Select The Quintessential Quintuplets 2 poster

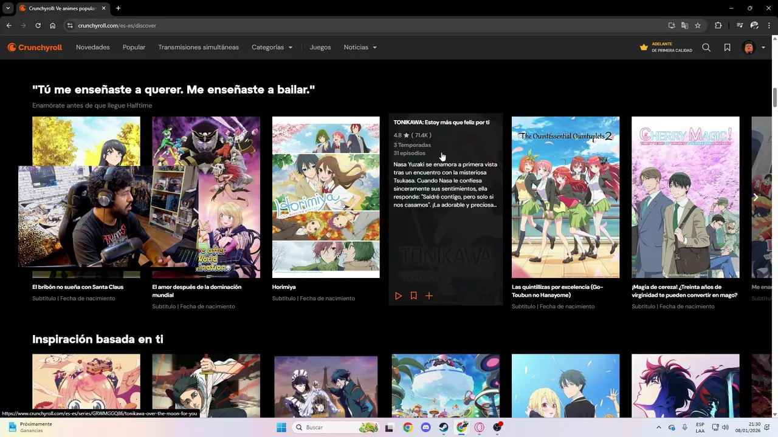[565, 197]
